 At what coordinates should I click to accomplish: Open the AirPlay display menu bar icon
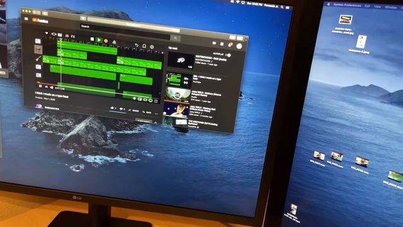243,3
